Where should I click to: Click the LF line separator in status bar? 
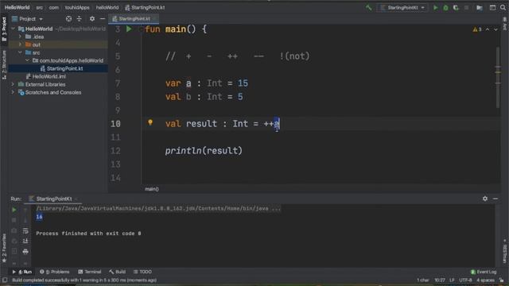click(x=452, y=280)
